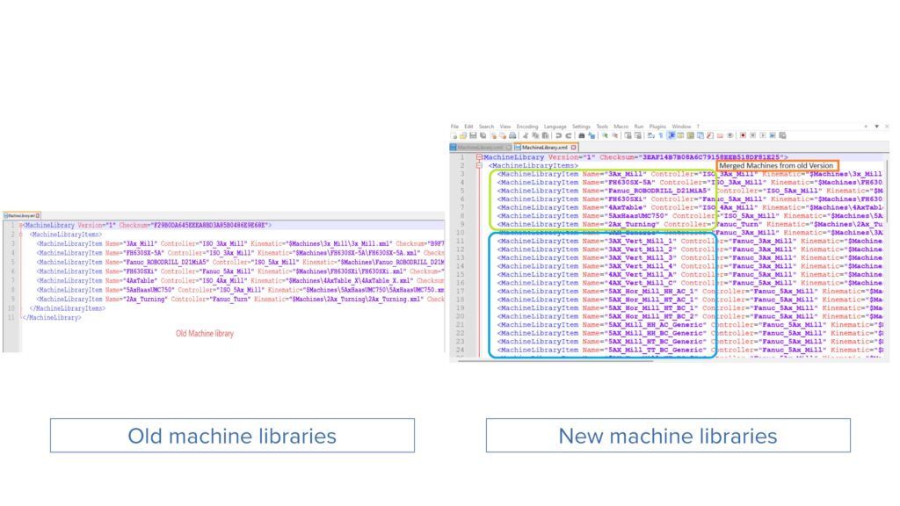Toggle the highlighted indent guide toolbar button
The image size is (900, 506).
point(671,135)
